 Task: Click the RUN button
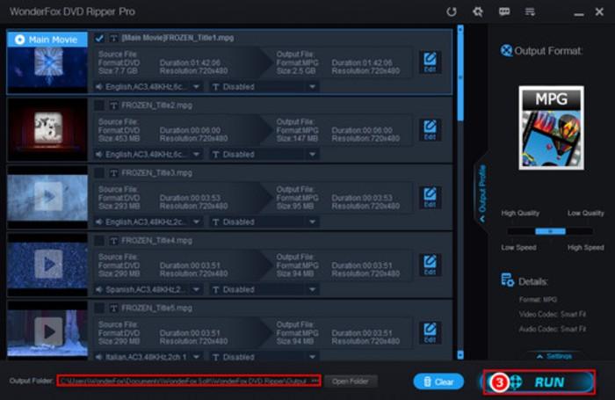click(x=539, y=382)
